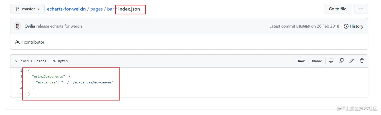Switch to the Raw file view
The height and width of the screenshot is (115, 381).
point(301,61)
